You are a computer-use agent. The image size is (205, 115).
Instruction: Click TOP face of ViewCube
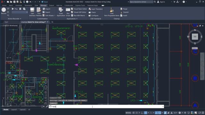[195, 37]
